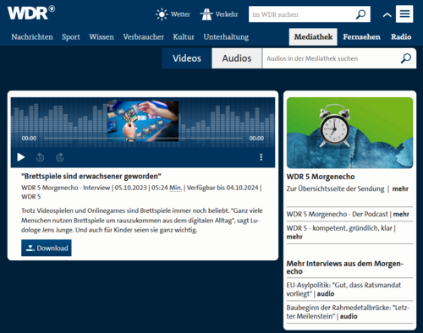
Task: Skip forward with the forward-skip icon
Action: tap(60, 157)
